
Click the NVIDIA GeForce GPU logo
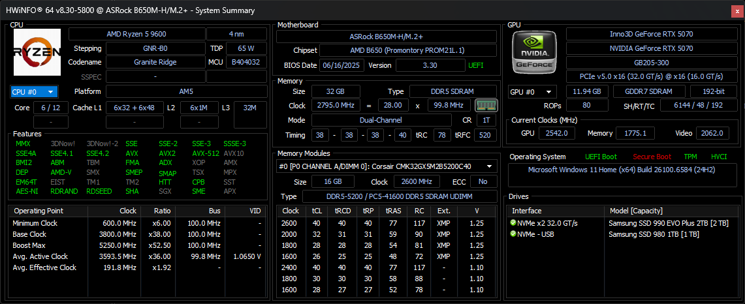(535, 51)
